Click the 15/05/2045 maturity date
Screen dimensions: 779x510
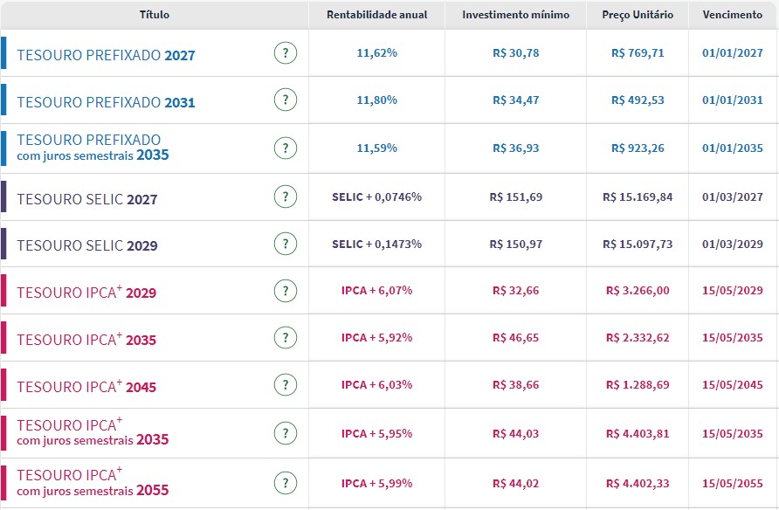pos(732,385)
